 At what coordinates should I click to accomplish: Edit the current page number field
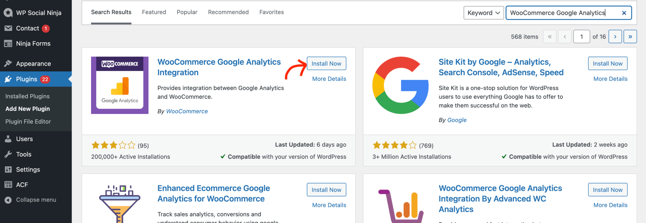(x=581, y=36)
